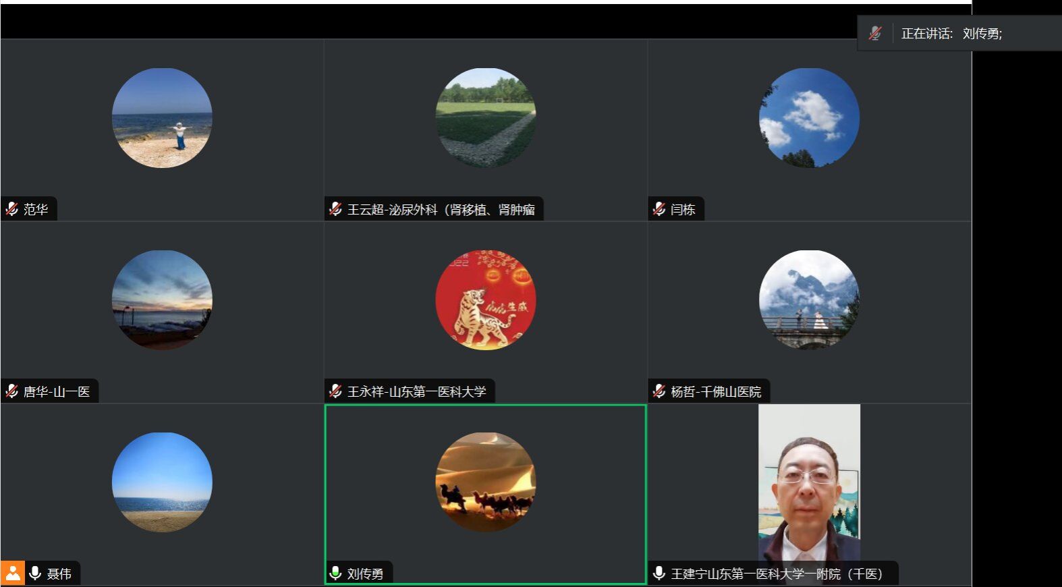
Task: Select the muted mic icon for 闫栋
Action: pos(659,209)
